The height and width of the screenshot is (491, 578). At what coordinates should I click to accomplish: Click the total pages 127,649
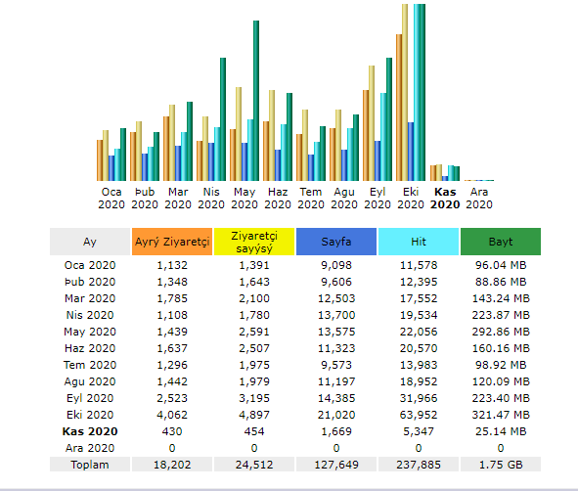(336, 465)
